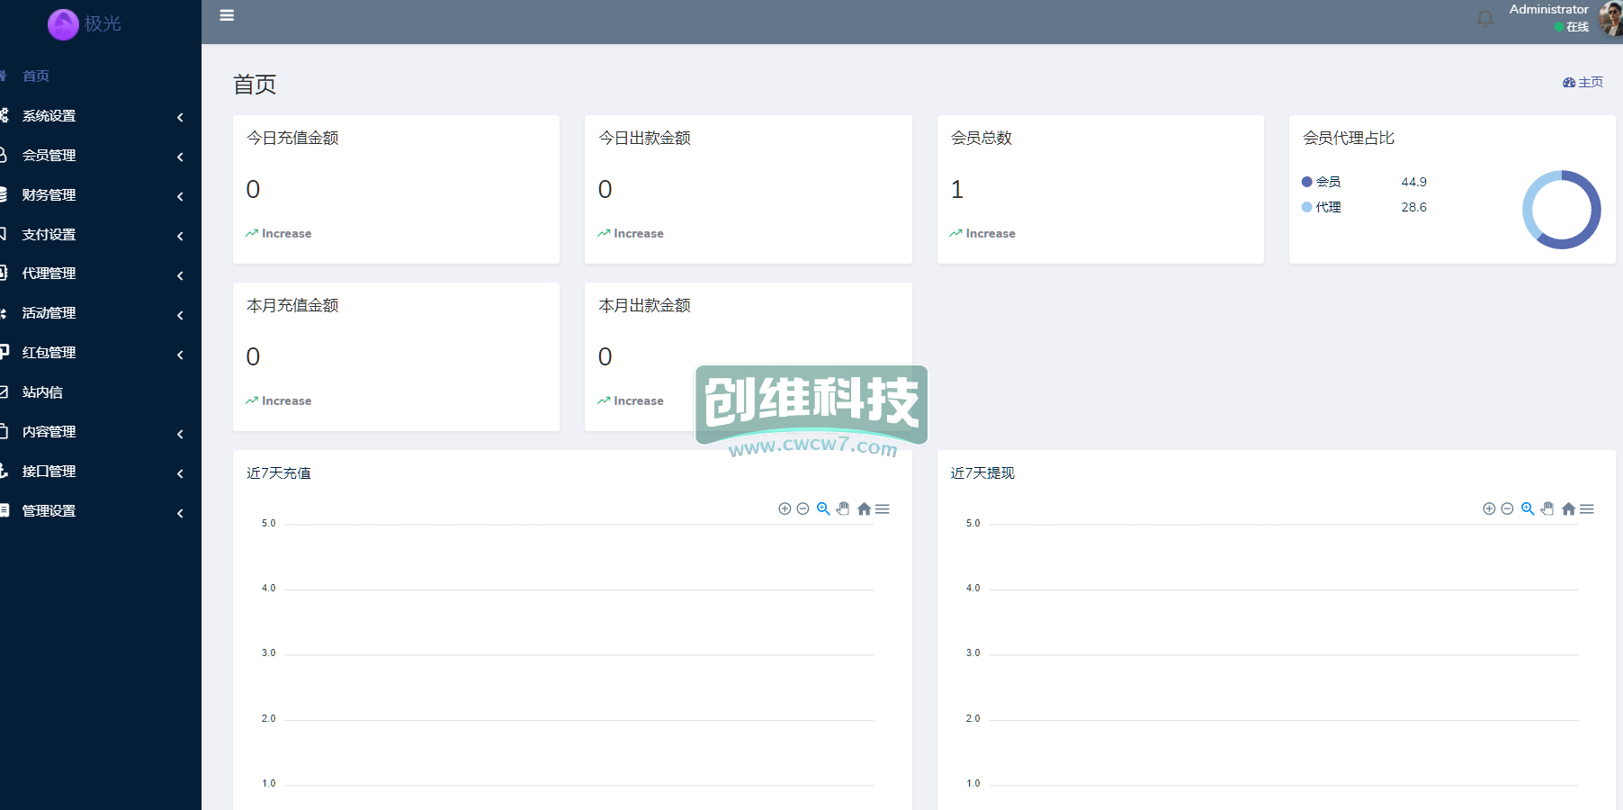Viewport: 1623px width, 810px height.
Task: Zoom out on the 近7天提现 chart
Action: [1507, 508]
